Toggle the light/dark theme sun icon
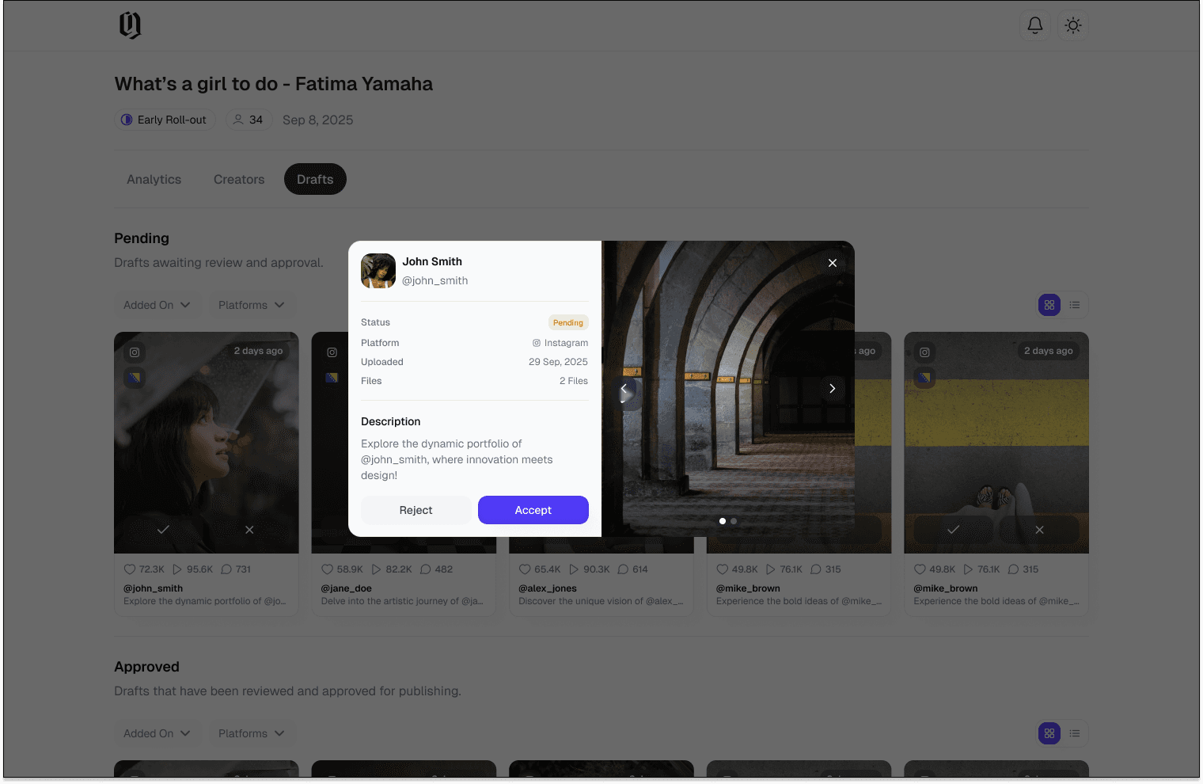The height and width of the screenshot is (784, 1203). click(1072, 25)
